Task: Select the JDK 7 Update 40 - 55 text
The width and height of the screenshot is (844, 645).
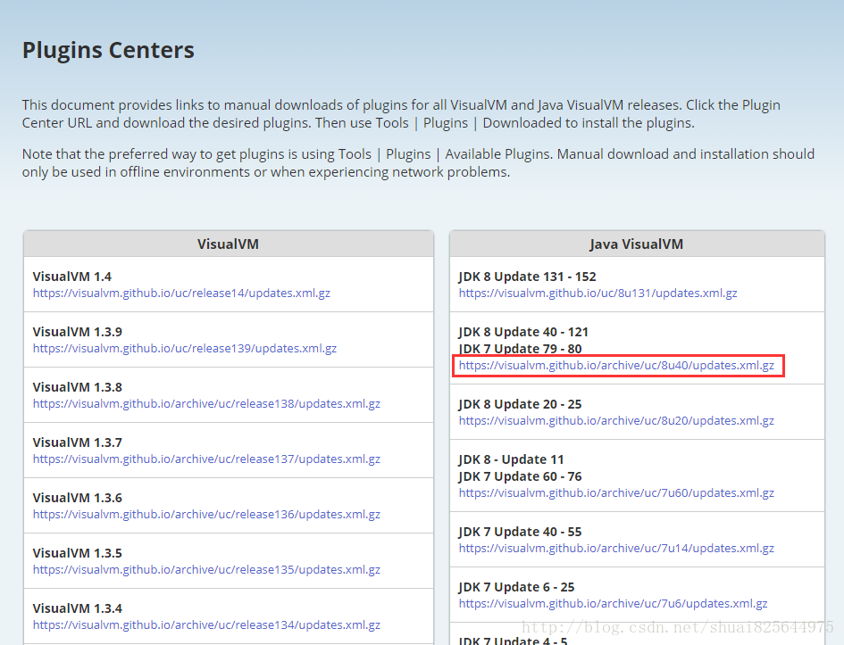Action: (x=521, y=532)
